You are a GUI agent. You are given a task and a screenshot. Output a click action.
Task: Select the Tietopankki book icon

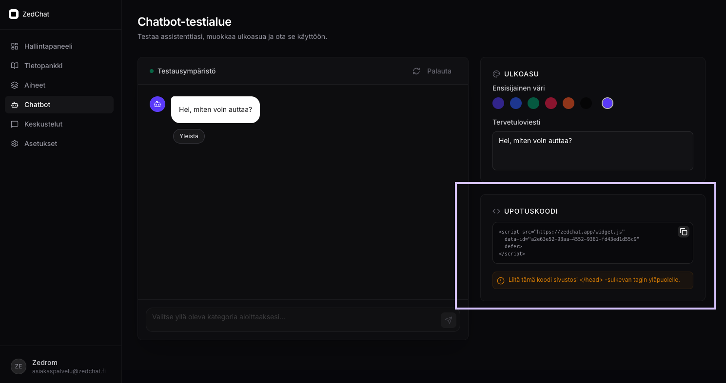(14, 66)
